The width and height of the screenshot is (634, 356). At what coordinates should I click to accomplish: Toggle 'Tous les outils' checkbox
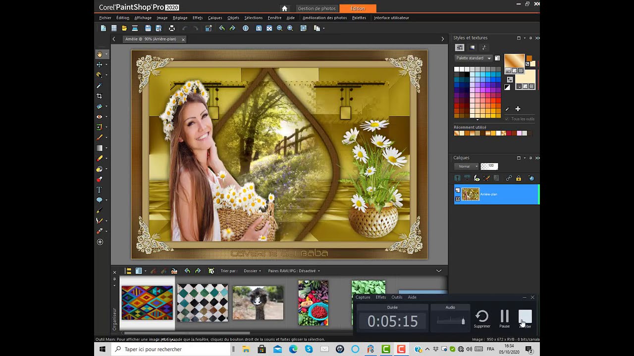coord(507,119)
